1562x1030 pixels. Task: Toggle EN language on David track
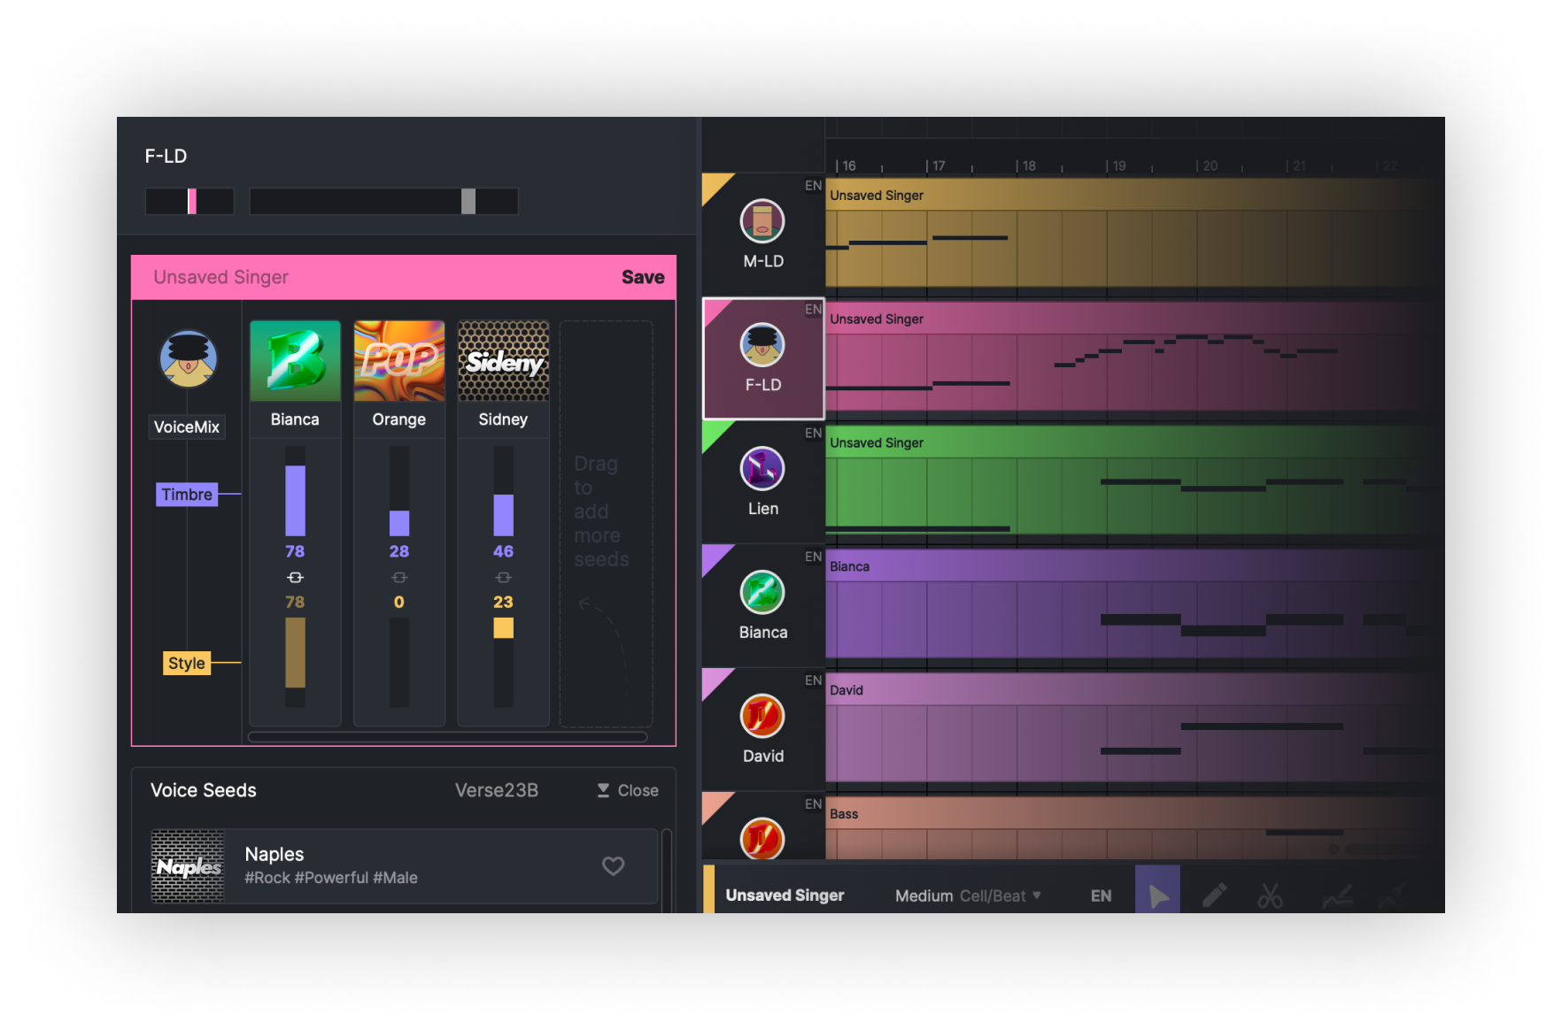[813, 680]
